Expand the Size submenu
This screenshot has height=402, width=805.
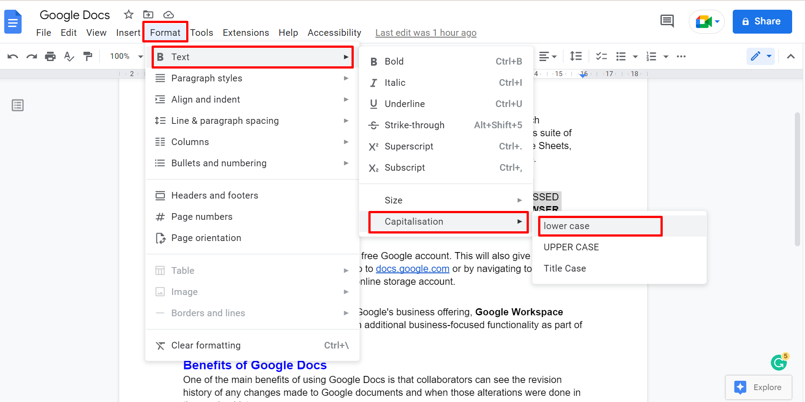coord(446,200)
